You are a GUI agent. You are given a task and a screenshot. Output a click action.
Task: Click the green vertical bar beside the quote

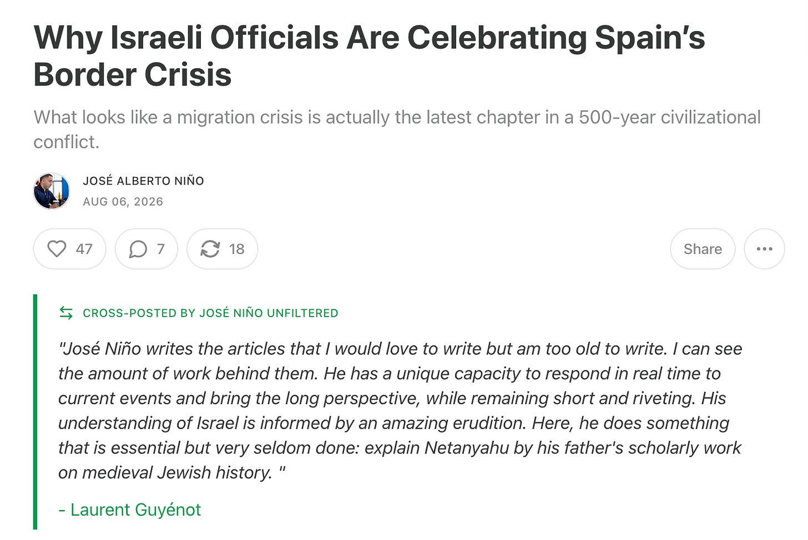pyautogui.click(x=36, y=412)
